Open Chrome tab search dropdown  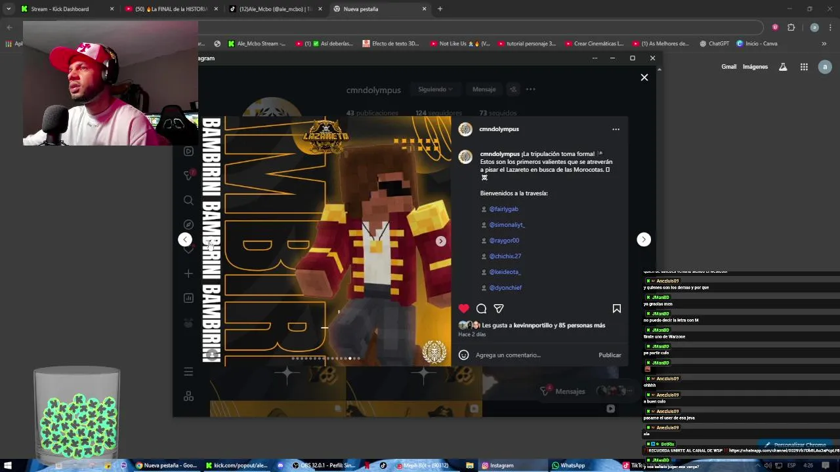pyautogui.click(x=8, y=9)
